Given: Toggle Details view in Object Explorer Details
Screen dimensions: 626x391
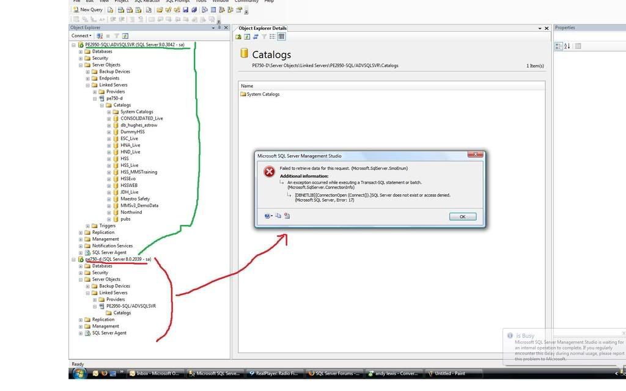Looking at the screenshot, I should pyautogui.click(x=281, y=37).
